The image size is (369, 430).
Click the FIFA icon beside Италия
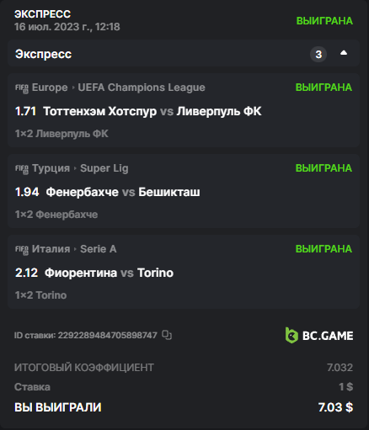(x=22, y=250)
